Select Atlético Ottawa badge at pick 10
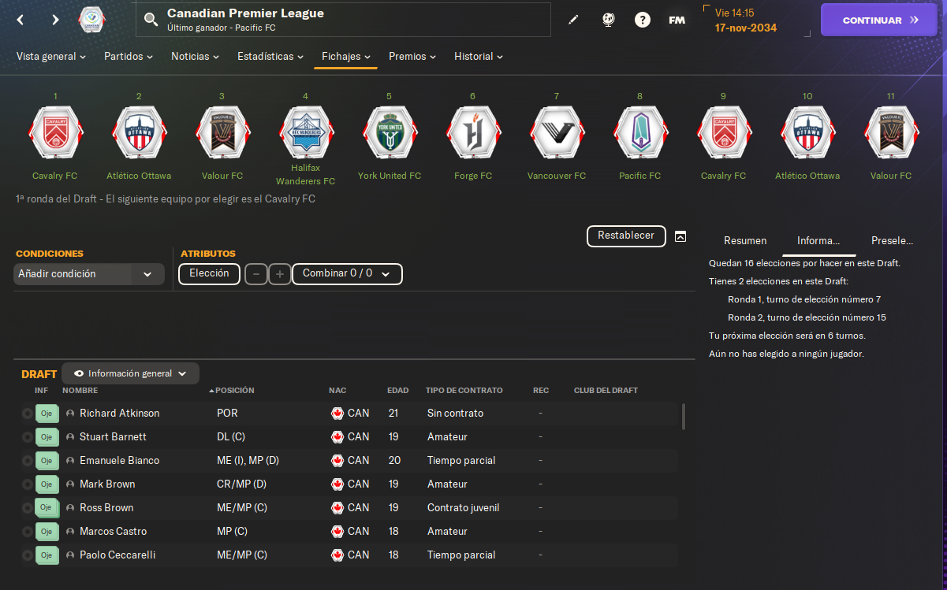 807,133
